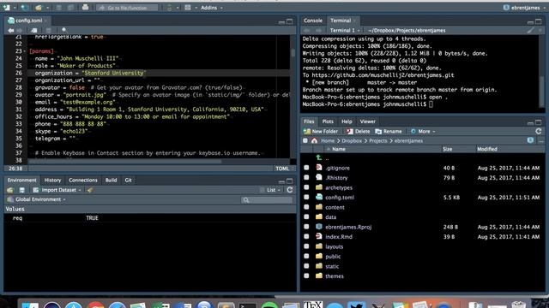
Task: Click Load Workspace icon in Environment pane
Action: (x=10, y=190)
